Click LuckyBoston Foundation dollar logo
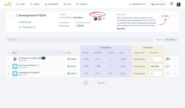185x108 pixels. (x=15, y=73)
